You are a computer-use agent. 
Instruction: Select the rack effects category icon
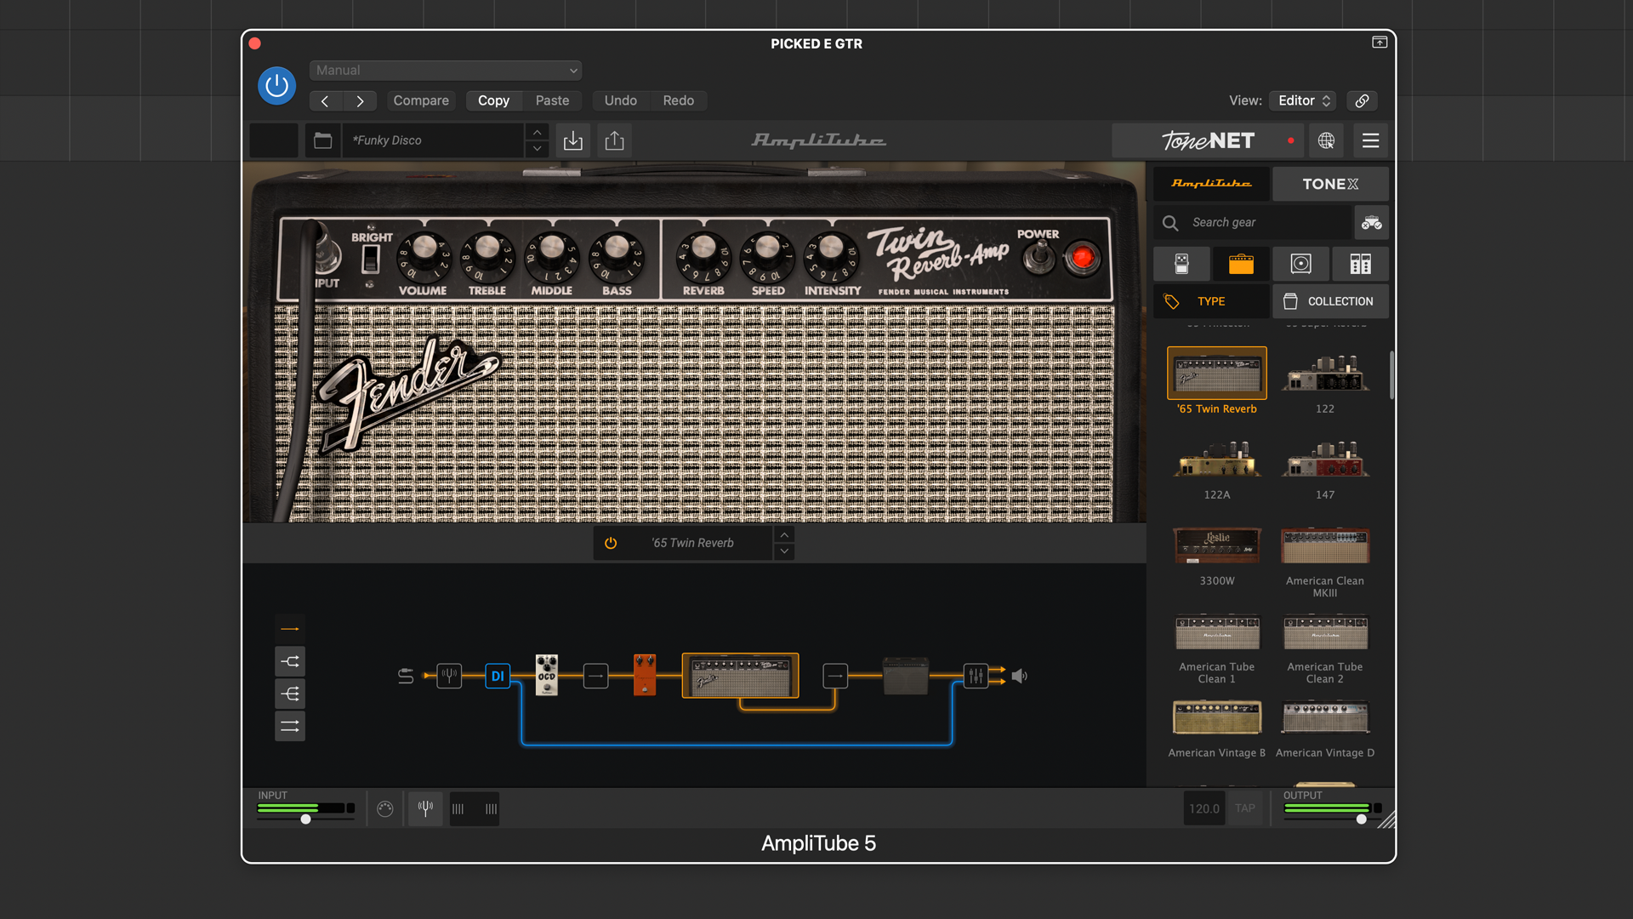point(1360,265)
